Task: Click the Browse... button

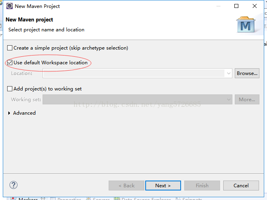Action: click(247, 73)
